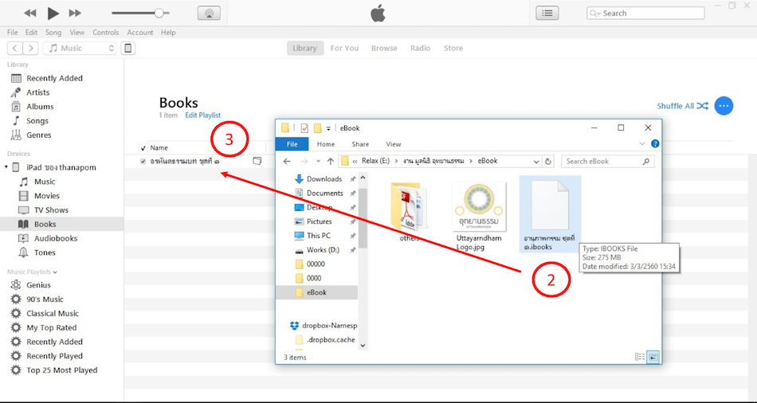Open the address bar history dropdown
The height and width of the screenshot is (403, 757).
[536, 162]
